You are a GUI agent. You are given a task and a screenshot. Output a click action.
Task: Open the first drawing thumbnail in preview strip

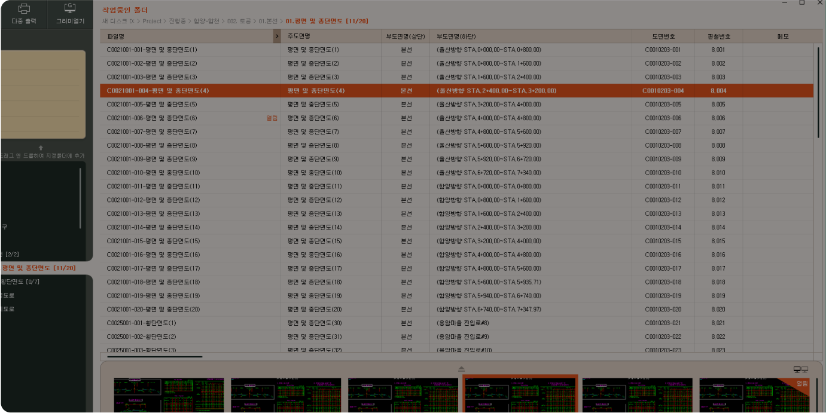(x=169, y=394)
